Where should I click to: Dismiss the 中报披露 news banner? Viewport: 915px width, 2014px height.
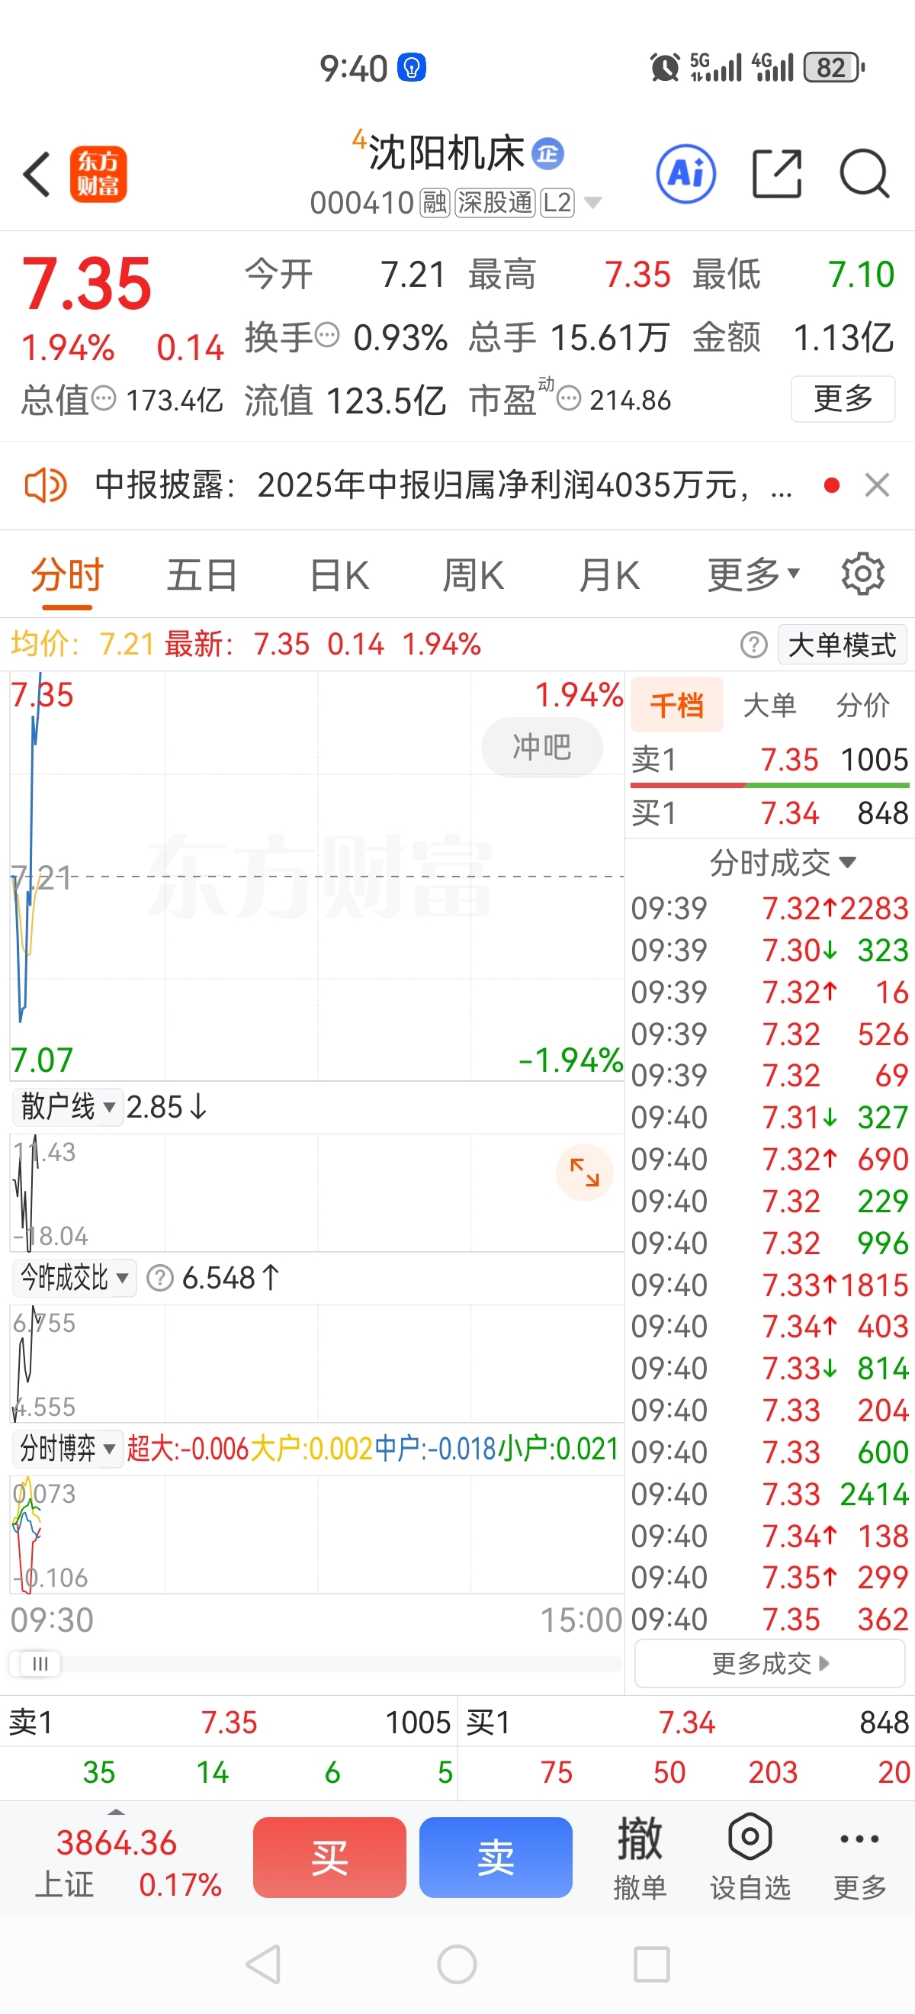coord(877,485)
